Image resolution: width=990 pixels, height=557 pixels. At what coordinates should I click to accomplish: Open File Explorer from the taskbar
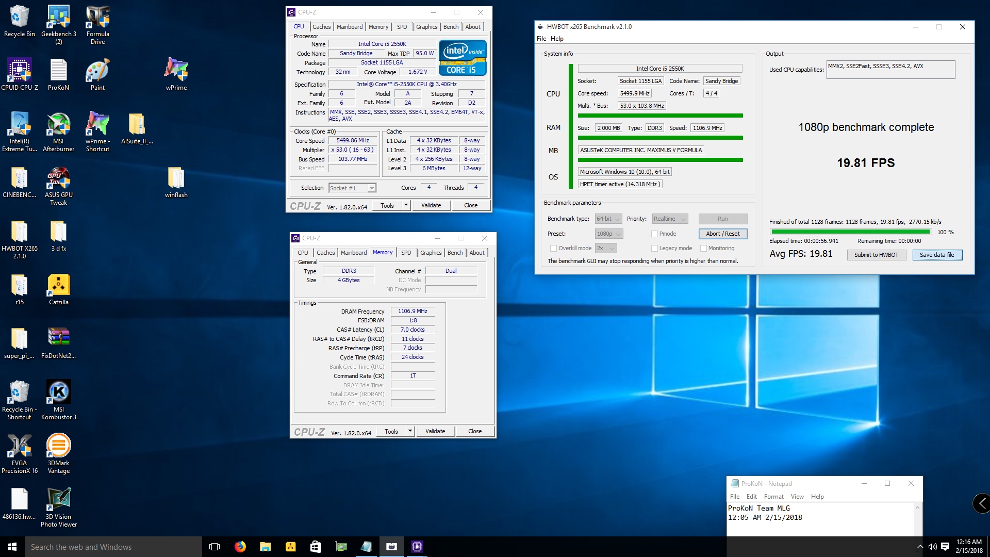[x=265, y=547]
